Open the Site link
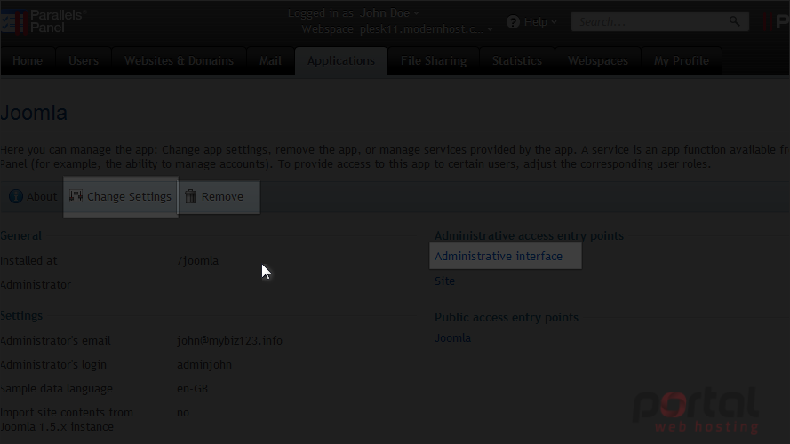This screenshot has width=790, height=444. 444,281
